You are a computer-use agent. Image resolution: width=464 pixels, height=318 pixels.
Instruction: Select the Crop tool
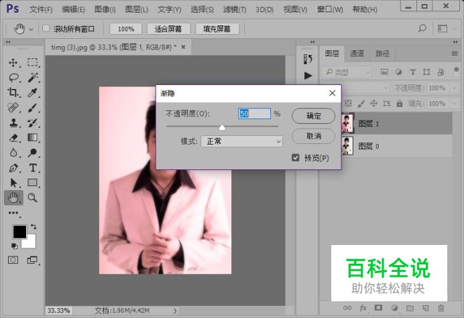[13, 92]
